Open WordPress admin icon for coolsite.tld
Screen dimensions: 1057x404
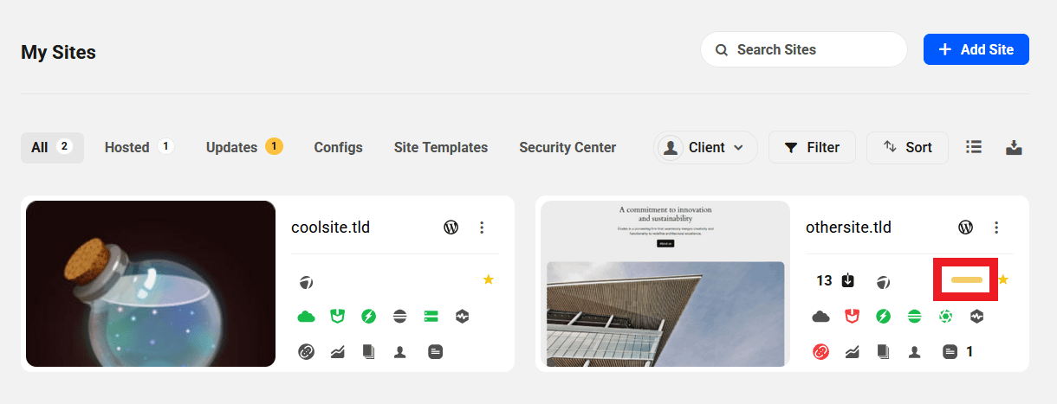[451, 228]
